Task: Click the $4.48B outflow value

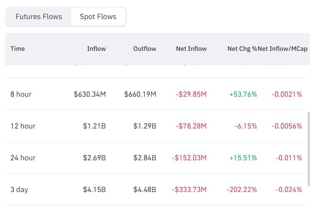Action: coord(145,190)
